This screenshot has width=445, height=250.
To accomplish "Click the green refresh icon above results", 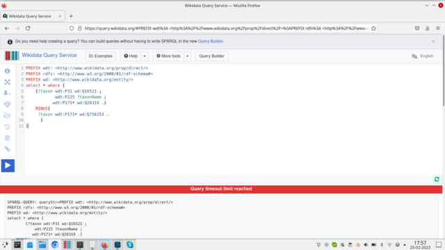I will pyautogui.click(x=437, y=179).
